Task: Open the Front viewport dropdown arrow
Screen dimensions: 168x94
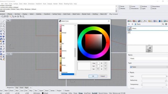Action: pos(12,54)
